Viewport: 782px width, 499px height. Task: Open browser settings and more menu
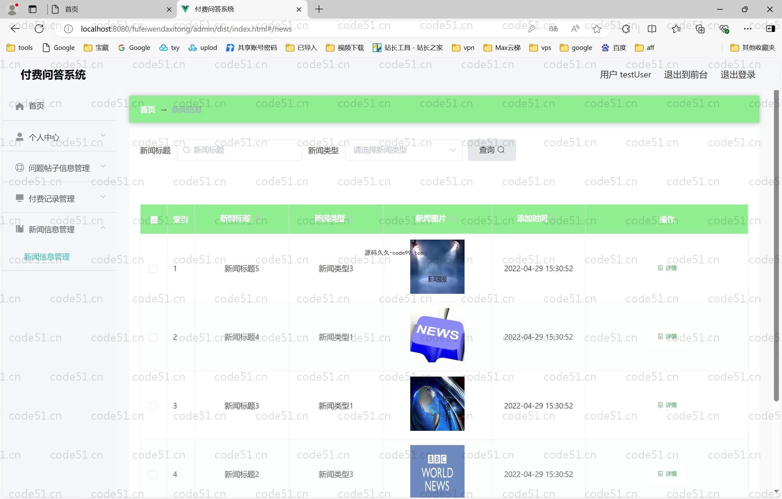pos(748,29)
